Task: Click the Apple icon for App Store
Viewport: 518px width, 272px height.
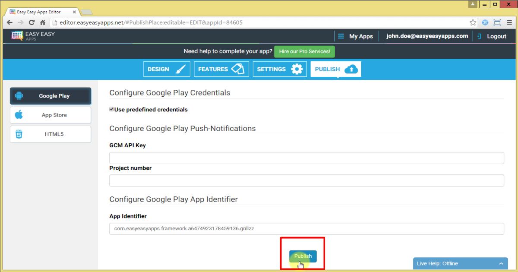Action: click(x=19, y=115)
